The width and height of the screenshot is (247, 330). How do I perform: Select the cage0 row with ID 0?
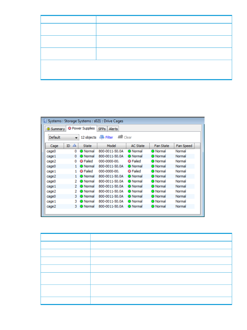tap(120, 151)
